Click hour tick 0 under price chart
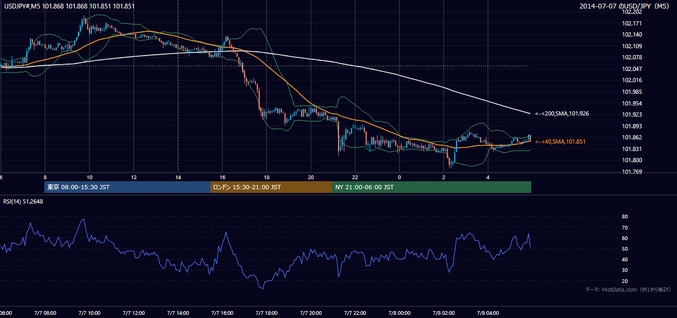677x318 pixels. point(399,177)
